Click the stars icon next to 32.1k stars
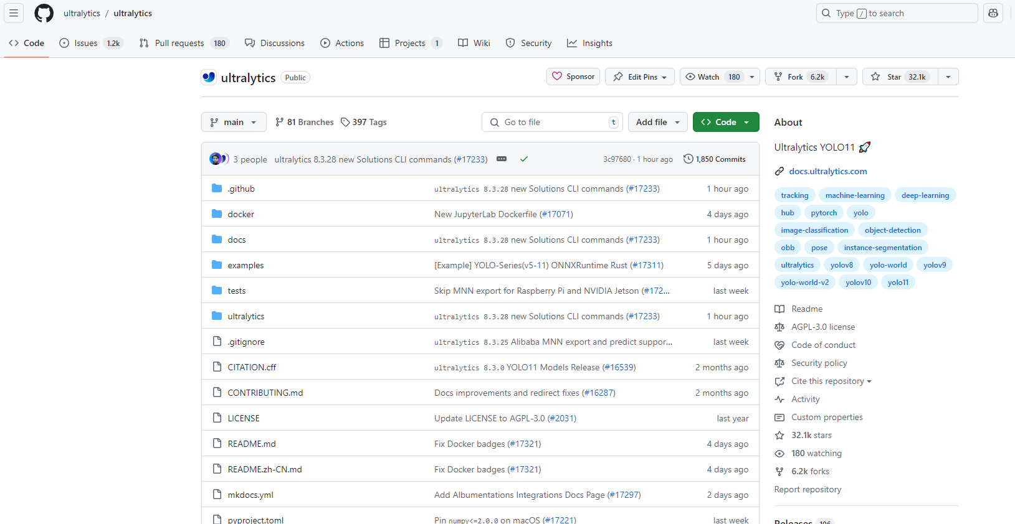The height and width of the screenshot is (524, 1015). [779, 435]
